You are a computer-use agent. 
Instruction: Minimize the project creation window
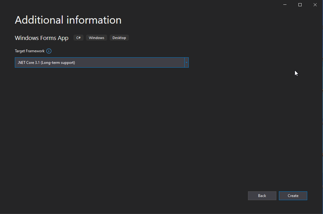tap(285, 5)
